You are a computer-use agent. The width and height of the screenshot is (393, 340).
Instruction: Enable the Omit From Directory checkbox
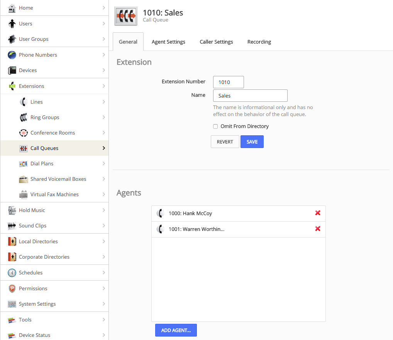coord(215,126)
